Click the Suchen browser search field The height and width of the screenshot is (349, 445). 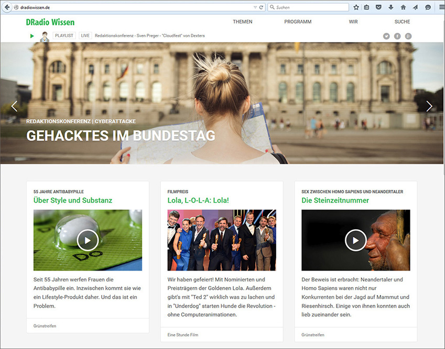(x=308, y=7)
